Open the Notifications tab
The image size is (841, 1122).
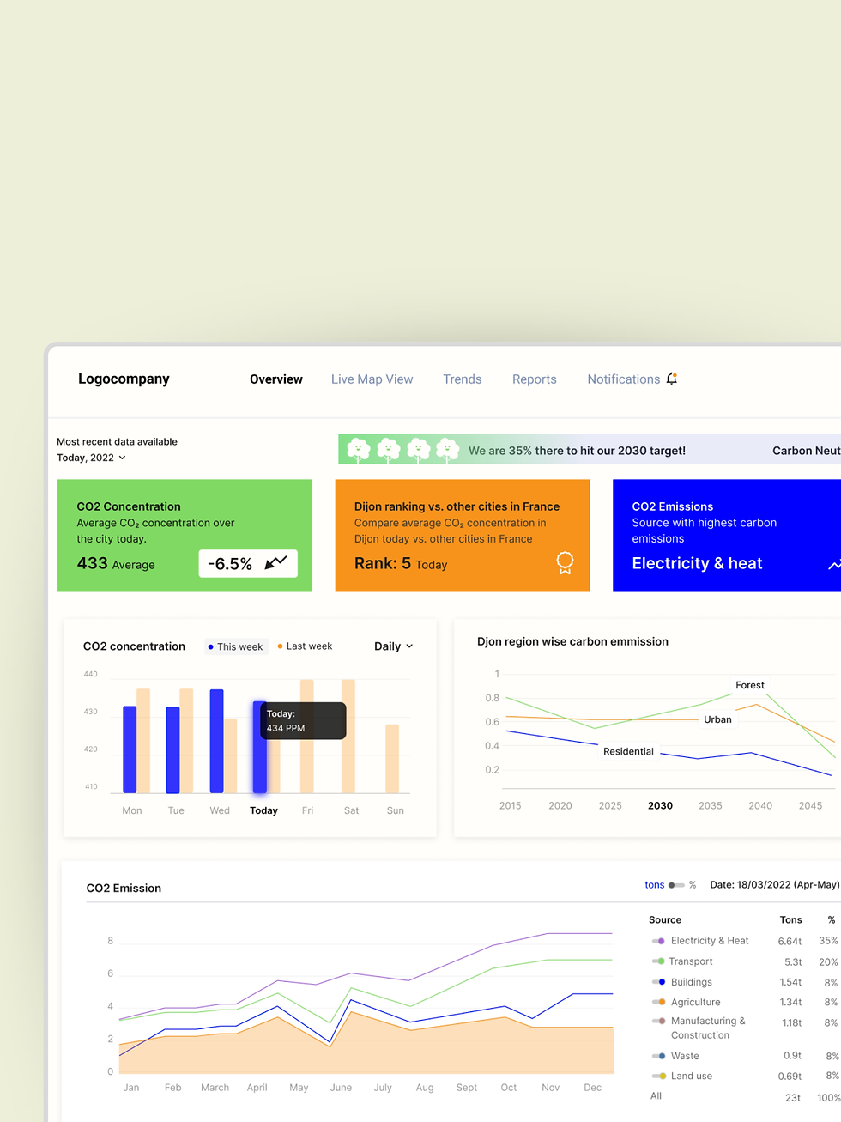tap(624, 379)
